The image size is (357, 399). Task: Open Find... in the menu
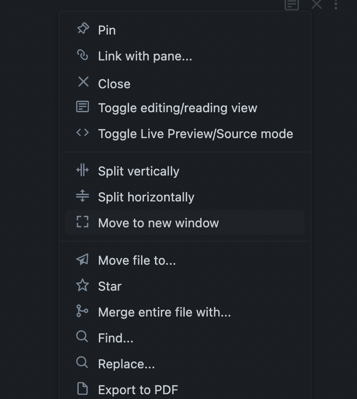coord(116,338)
